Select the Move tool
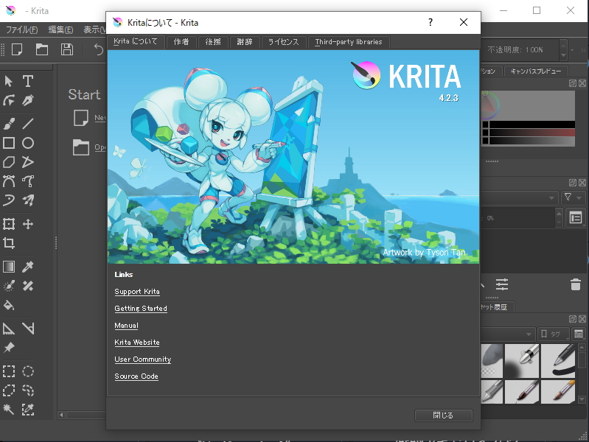Image resolution: width=589 pixels, height=442 pixels. [28, 224]
